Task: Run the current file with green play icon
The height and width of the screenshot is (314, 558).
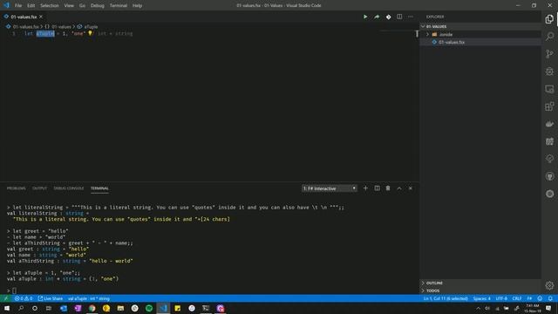Action: [x=365, y=17]
